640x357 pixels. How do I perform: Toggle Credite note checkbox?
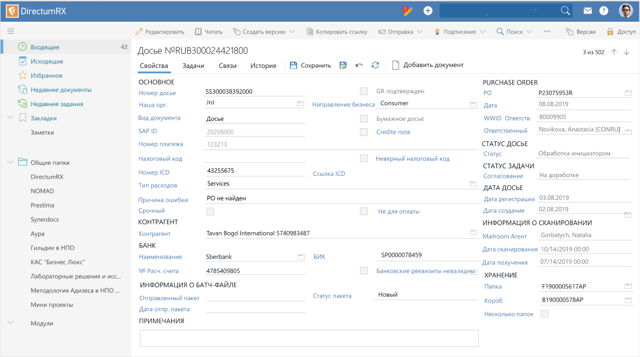pos(364,132)
